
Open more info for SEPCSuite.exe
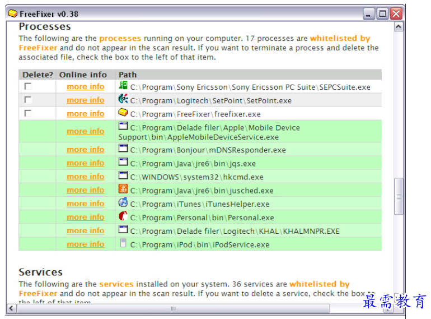tap(86, 87)
